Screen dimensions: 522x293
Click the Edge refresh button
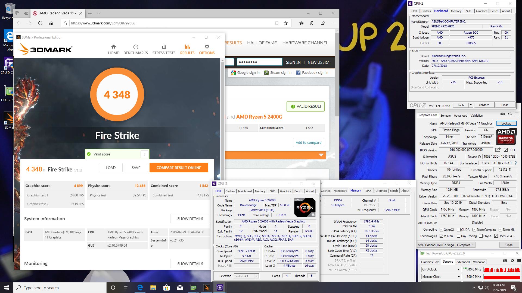click(x=40, y=23)
